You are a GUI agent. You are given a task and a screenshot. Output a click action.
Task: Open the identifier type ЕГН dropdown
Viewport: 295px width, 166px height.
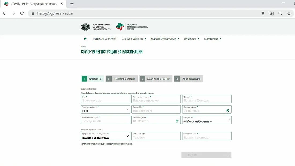106,109
